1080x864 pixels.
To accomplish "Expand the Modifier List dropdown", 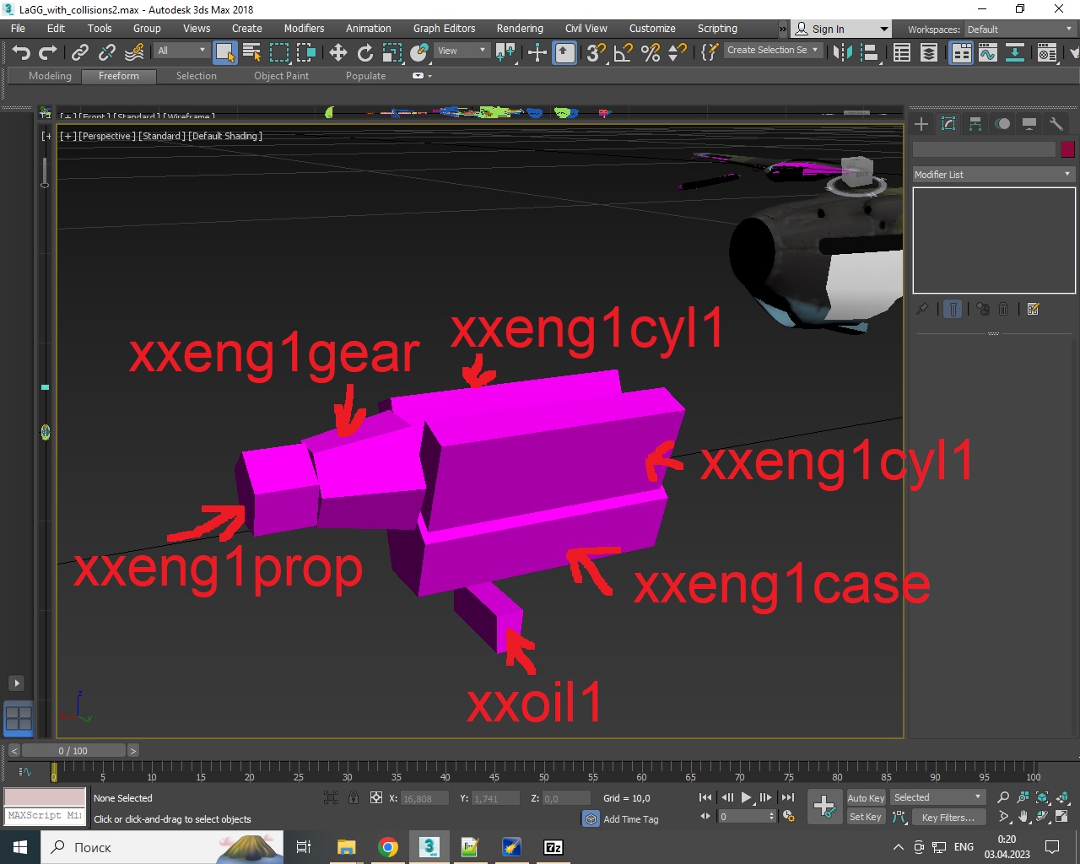I will coord(993,174).
